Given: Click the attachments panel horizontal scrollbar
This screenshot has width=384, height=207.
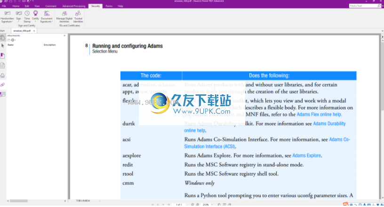Looking at the screenshot, I should 19,201.
